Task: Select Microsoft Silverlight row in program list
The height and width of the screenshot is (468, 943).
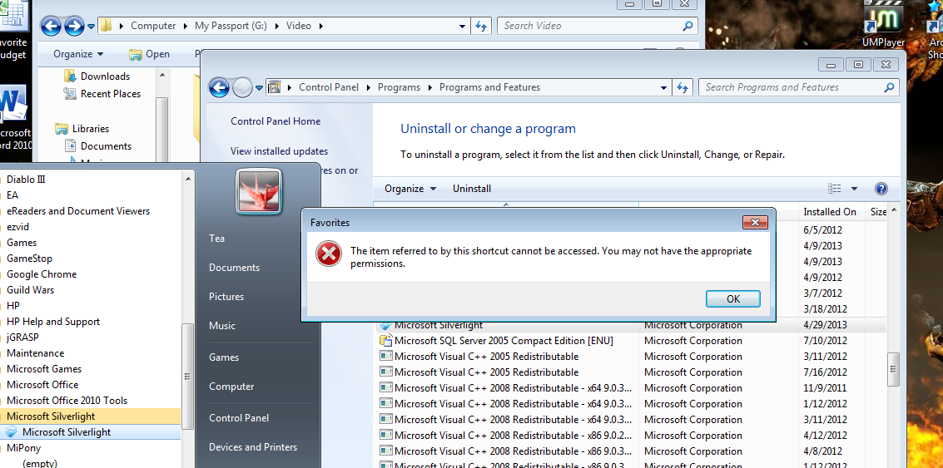Action: 630,325
